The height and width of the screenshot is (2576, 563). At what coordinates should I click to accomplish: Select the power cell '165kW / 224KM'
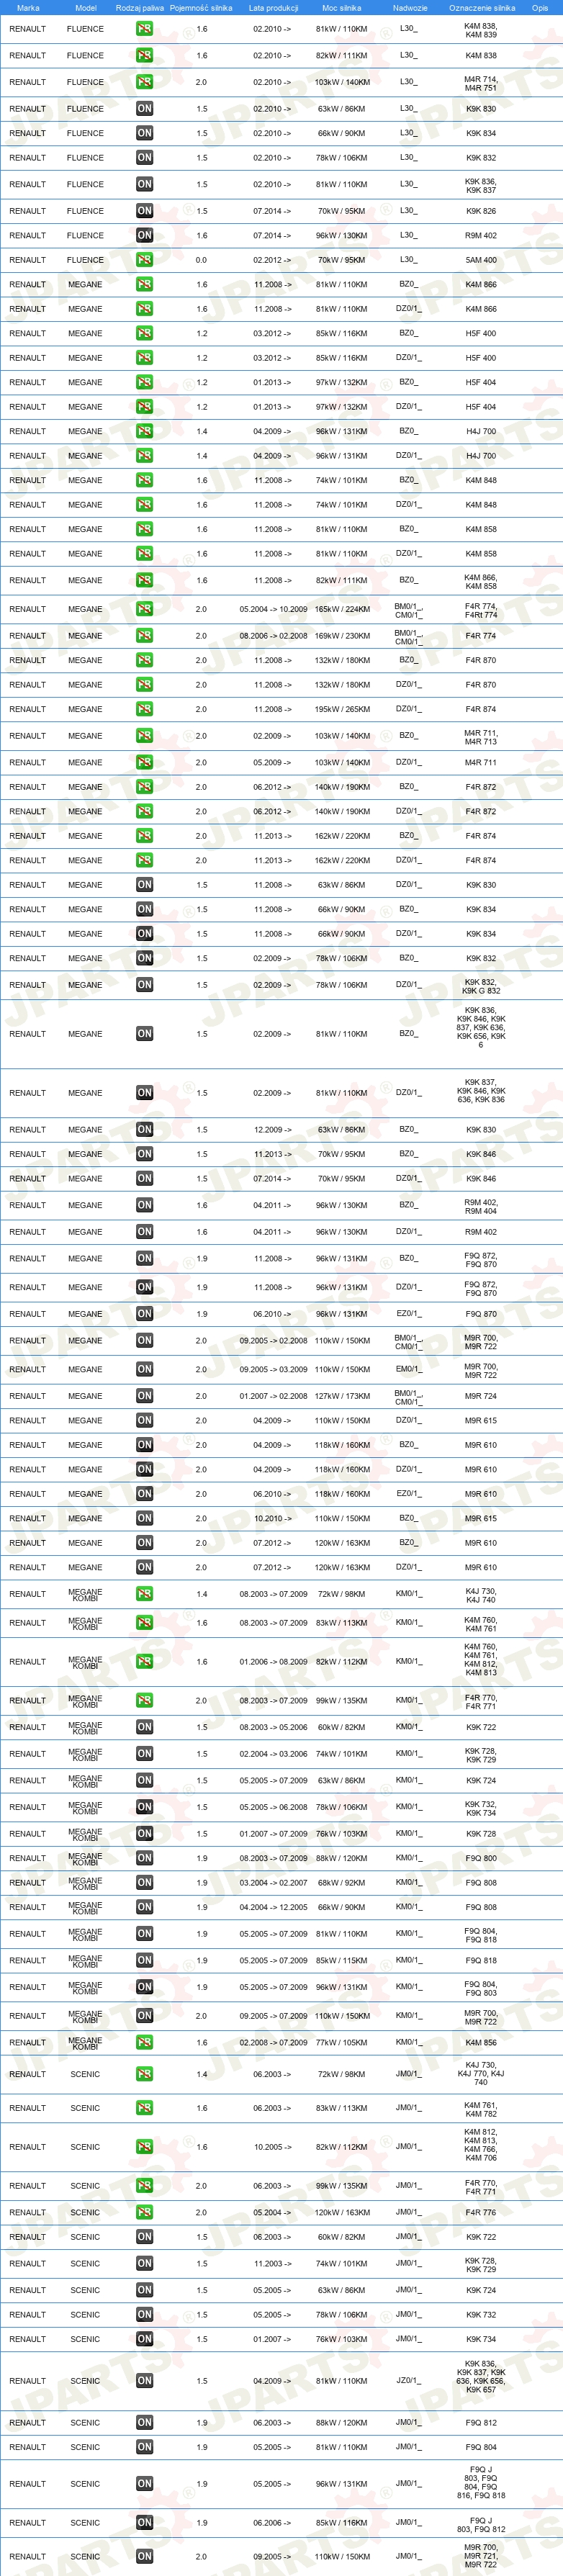tap(342, 609)
